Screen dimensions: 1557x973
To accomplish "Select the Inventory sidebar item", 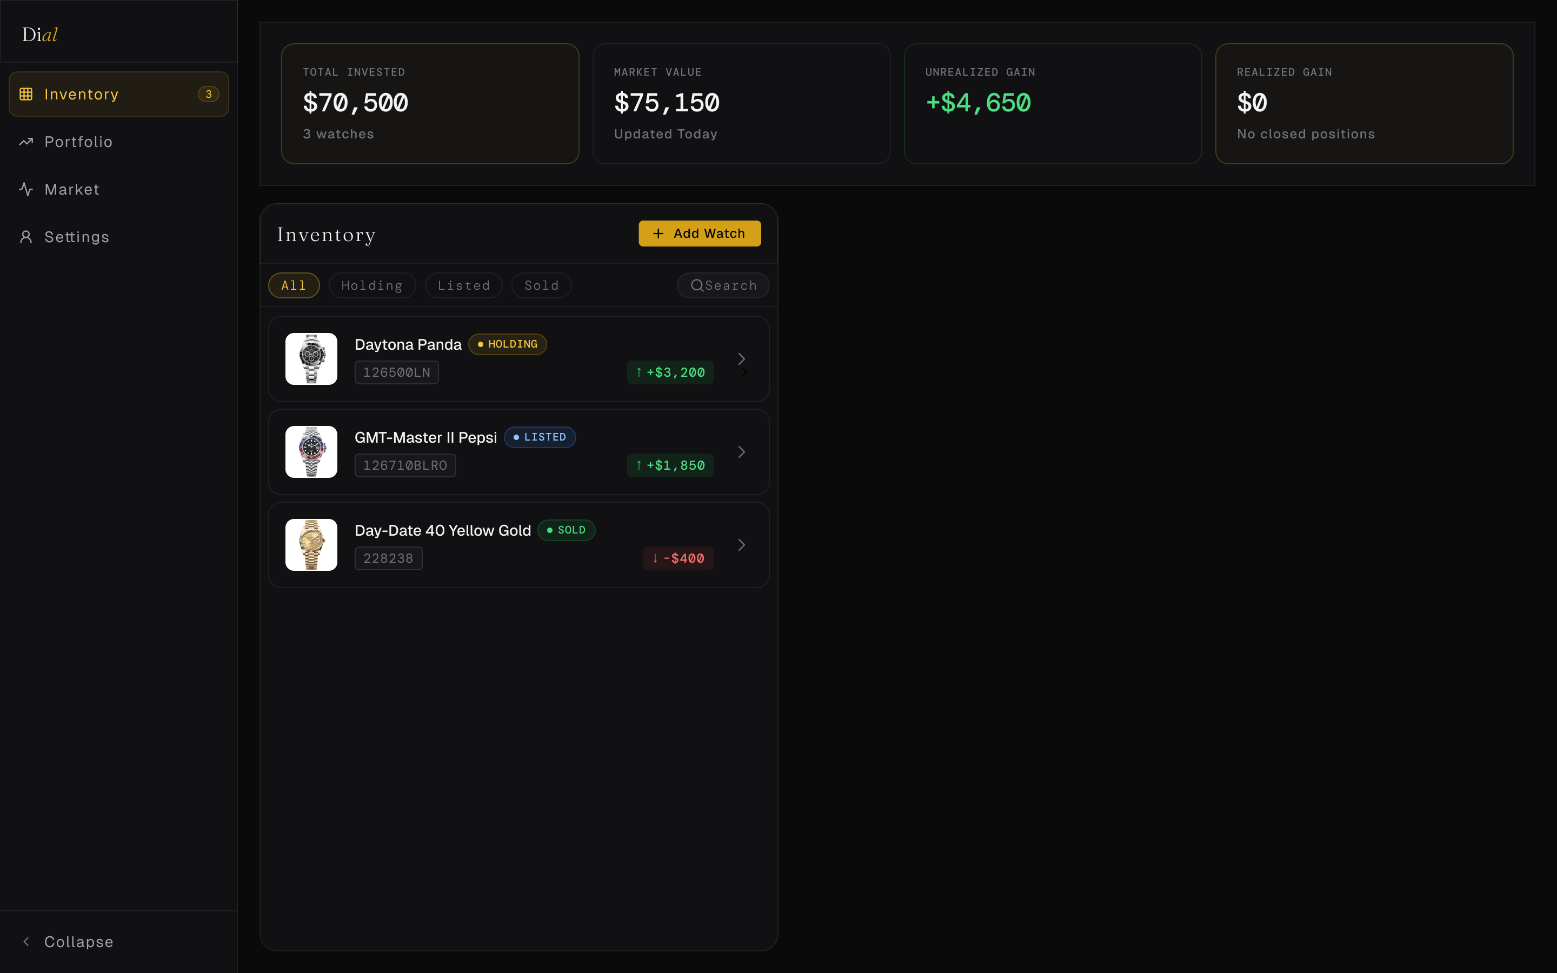I will (x=119, y=94).
